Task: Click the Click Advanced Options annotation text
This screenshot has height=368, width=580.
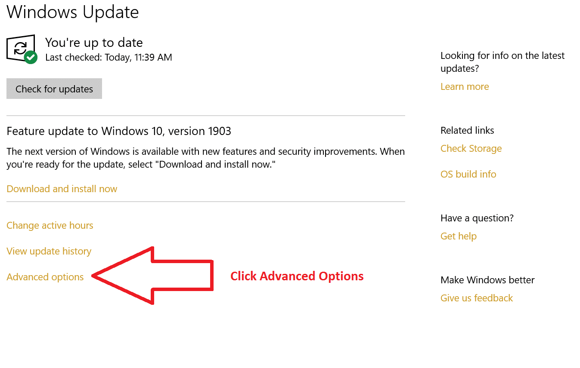Action: [297, 276]
